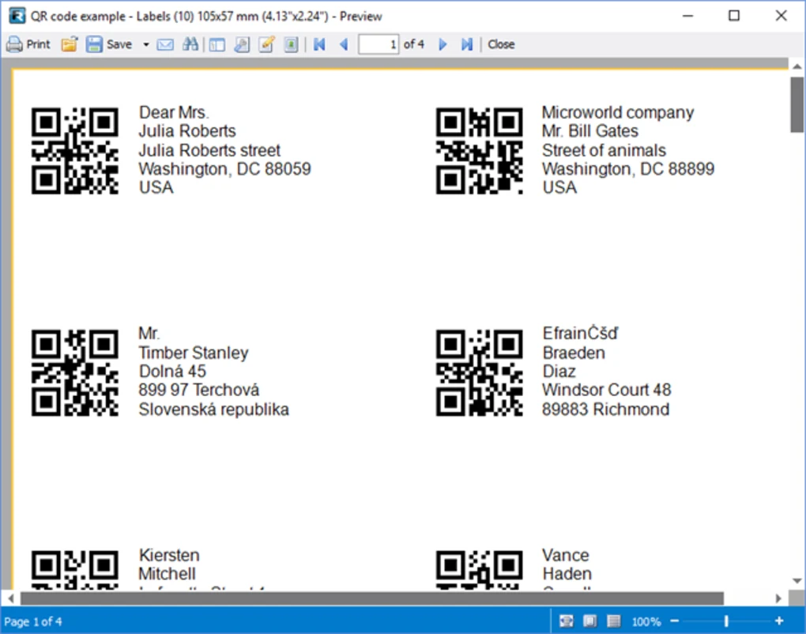Zoom in with plus button

click(x=779, y=621)
